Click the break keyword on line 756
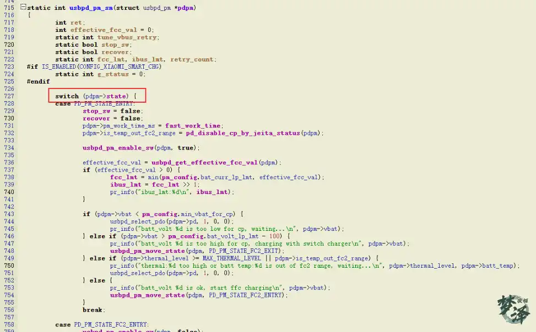Screen dimensions: 536x332 coord(93,310)
